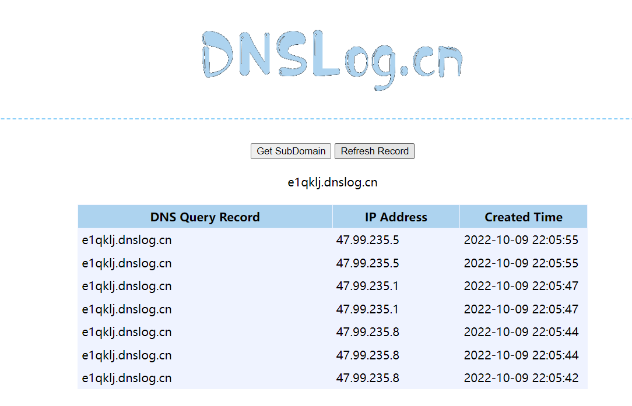This screenshot has height=406, width=632.
Task: Select the upper 22:05:47 timestamp cell
Action: [x=521, y=286]
